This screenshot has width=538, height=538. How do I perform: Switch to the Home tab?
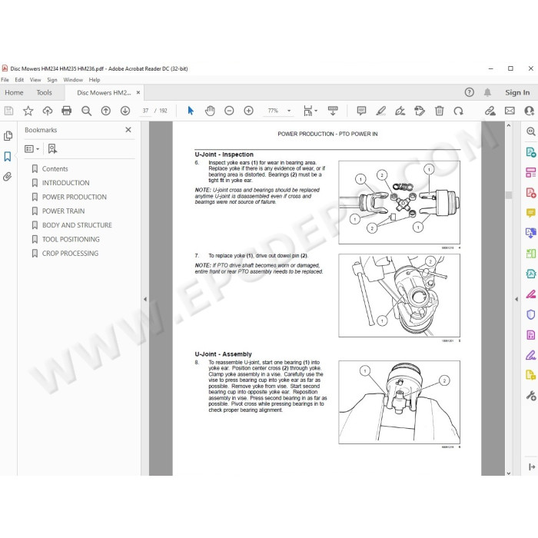tap(14, 93)
